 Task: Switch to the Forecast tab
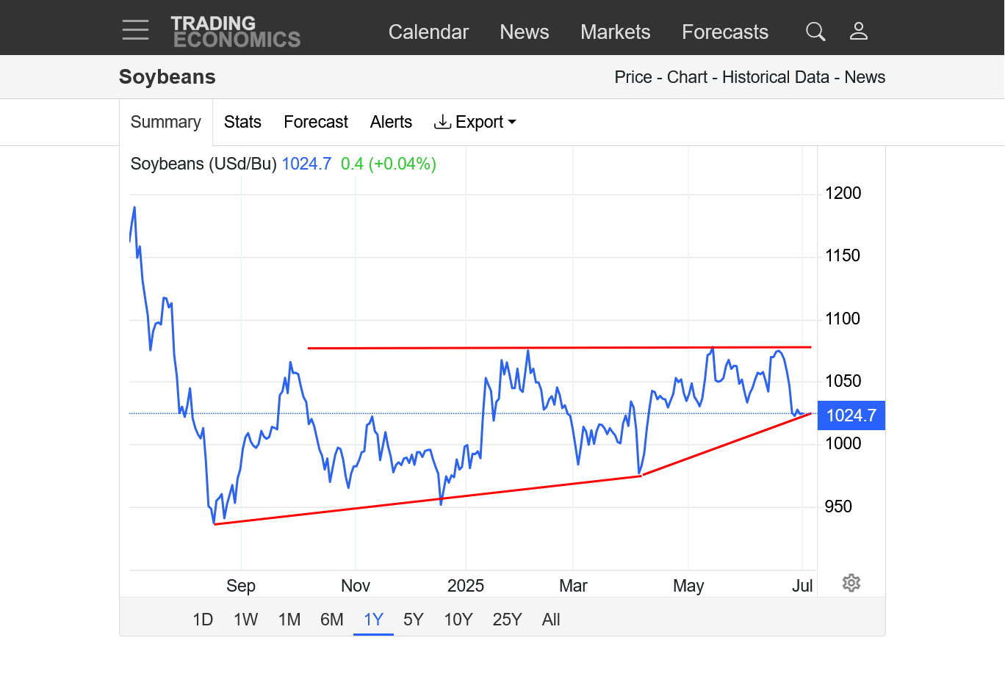point(316,122)
